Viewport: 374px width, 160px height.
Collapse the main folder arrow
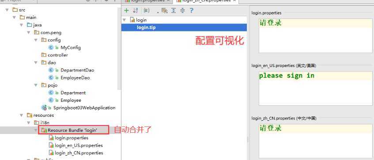(x=14, y=17)
